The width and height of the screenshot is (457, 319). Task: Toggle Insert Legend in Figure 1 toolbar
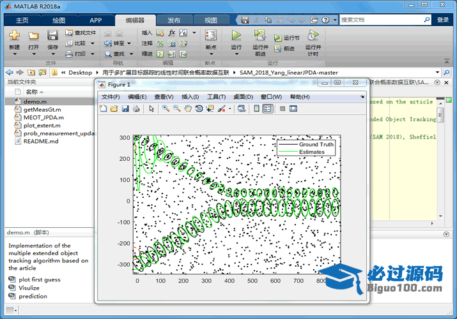pyautogui.click(x=267, y=108)
